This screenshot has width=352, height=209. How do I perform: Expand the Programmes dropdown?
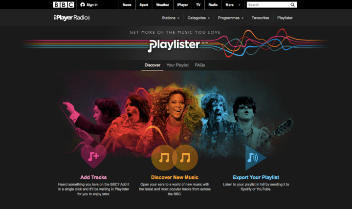coord(231,18)
